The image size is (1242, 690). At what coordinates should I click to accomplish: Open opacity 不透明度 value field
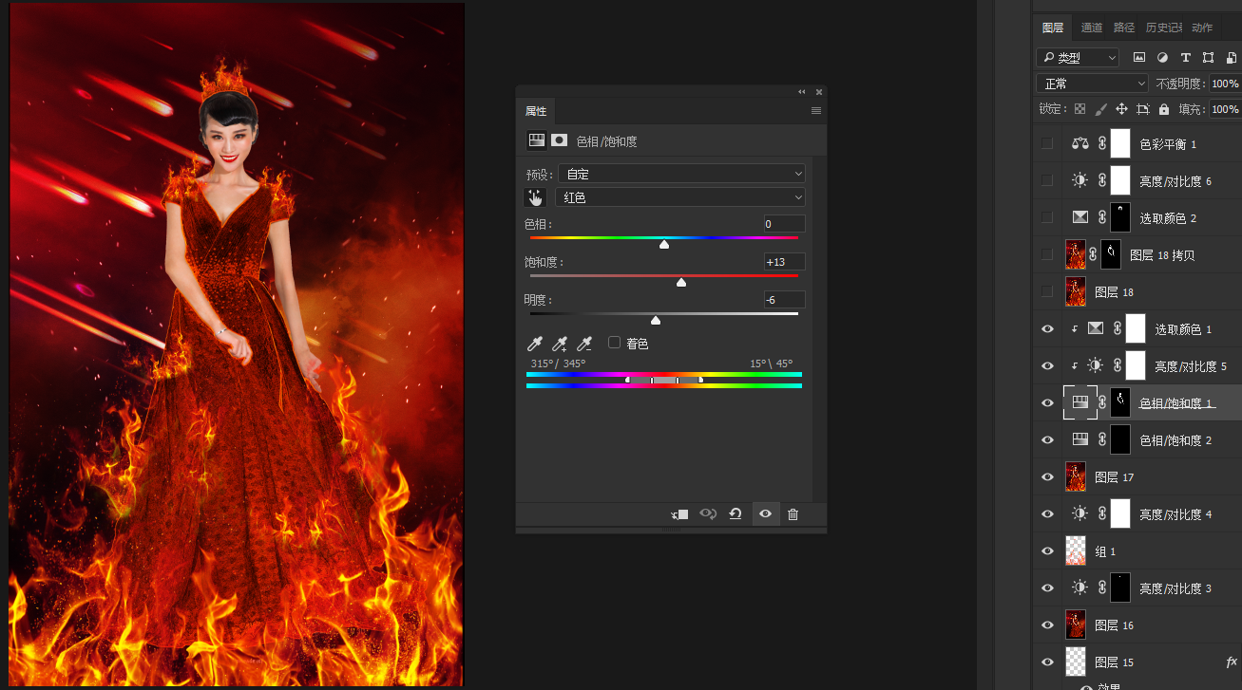pos(1224,84)
